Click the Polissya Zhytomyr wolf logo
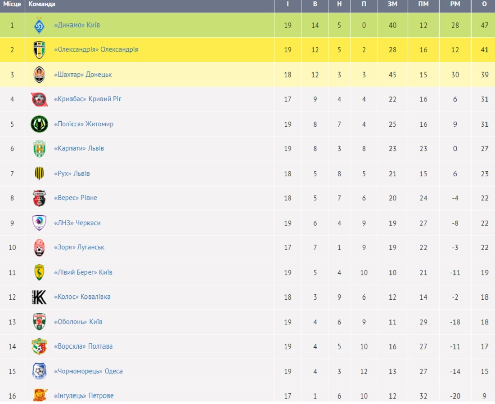Viewport: 495px width, 404px height. (x=39, y=124)
